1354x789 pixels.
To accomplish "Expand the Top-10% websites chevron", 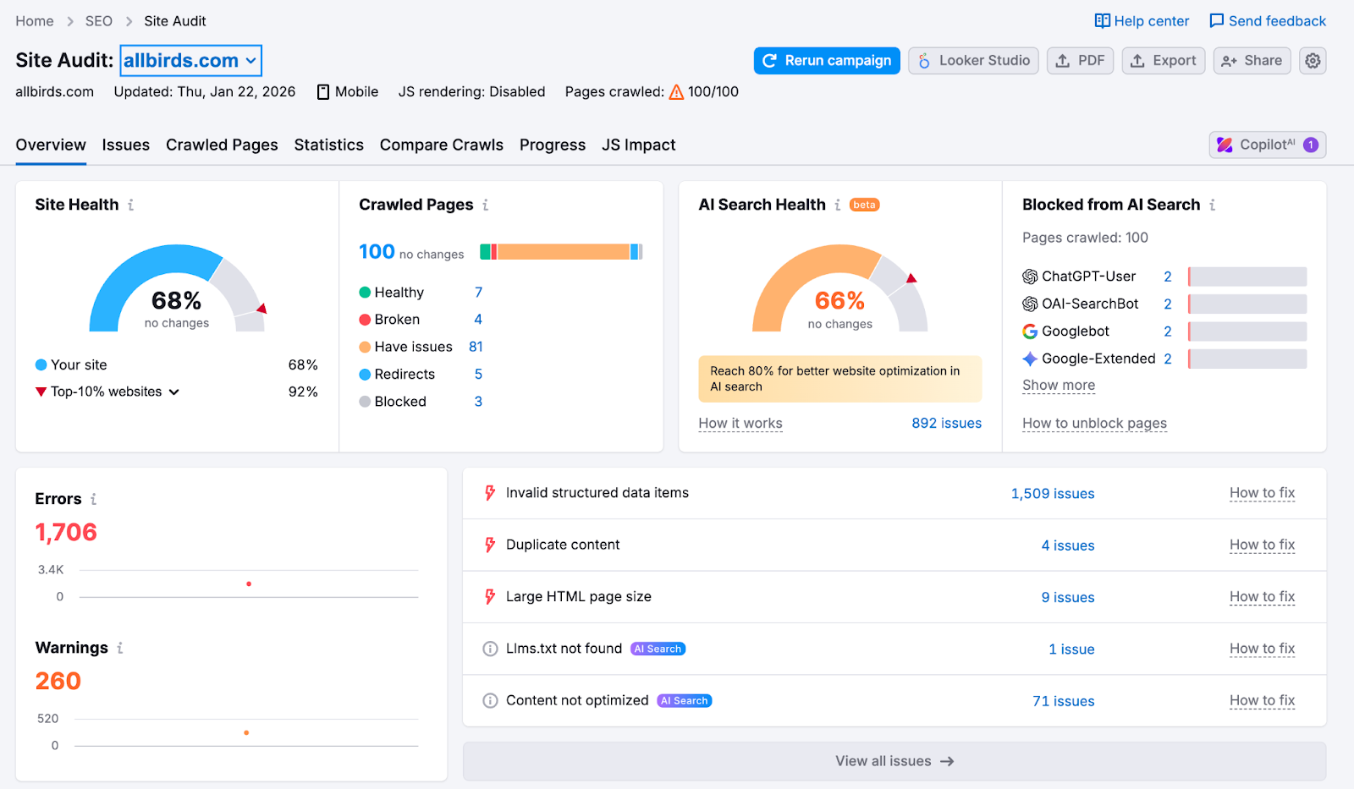I will tap(174, 392).
